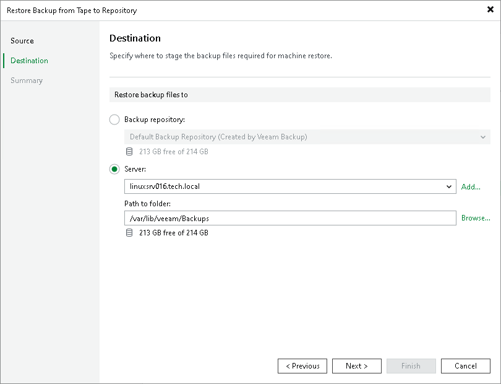Click the disk icon under Path to folder
This screenshot has height=384, width=501.
[x=129, y=233]
